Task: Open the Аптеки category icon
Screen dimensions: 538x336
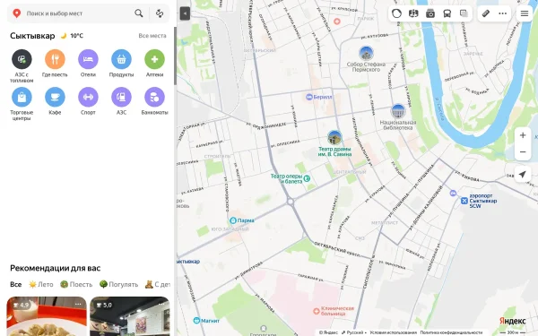Action: click(x=155, y=59)
